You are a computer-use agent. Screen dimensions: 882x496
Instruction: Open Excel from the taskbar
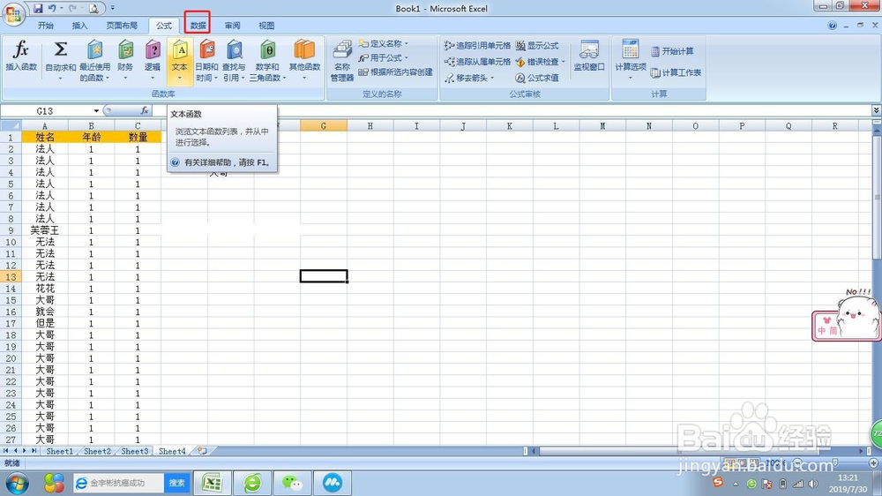click(x=212, y=483)
